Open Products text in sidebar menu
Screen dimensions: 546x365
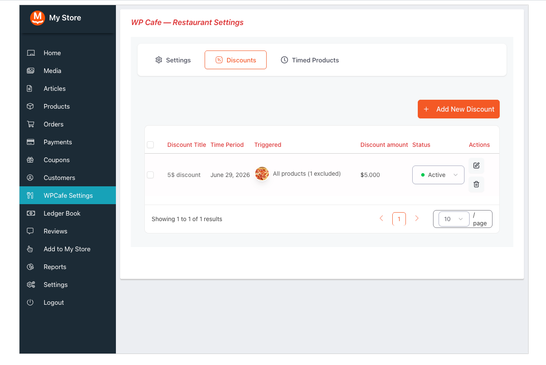[56, 107]
